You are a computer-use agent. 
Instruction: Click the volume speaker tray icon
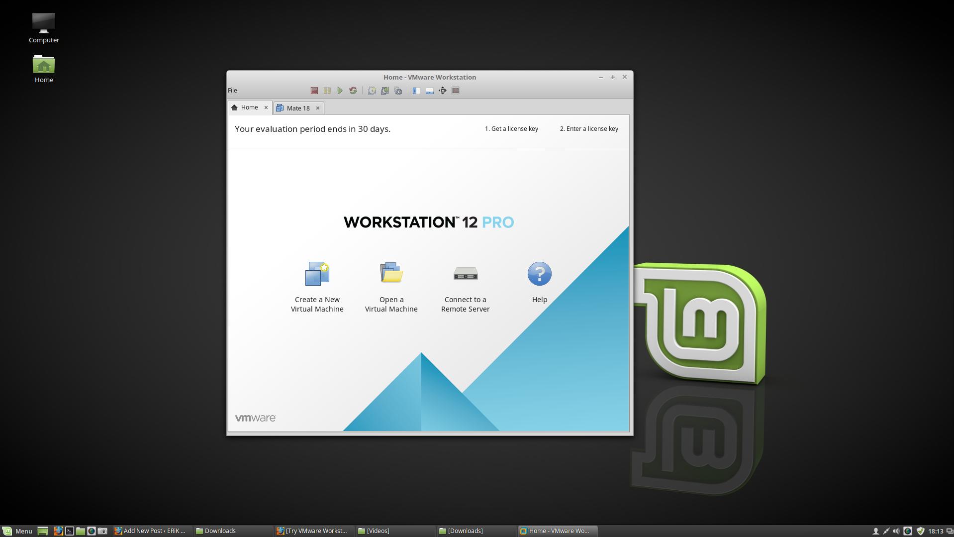[x=896, y=531]
